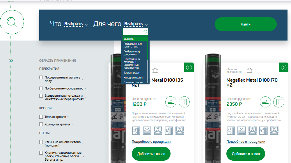This screenshot has width=291, height=163.
Task: Click first property icon on 35 м2 card
Action: tap(136, 131)
